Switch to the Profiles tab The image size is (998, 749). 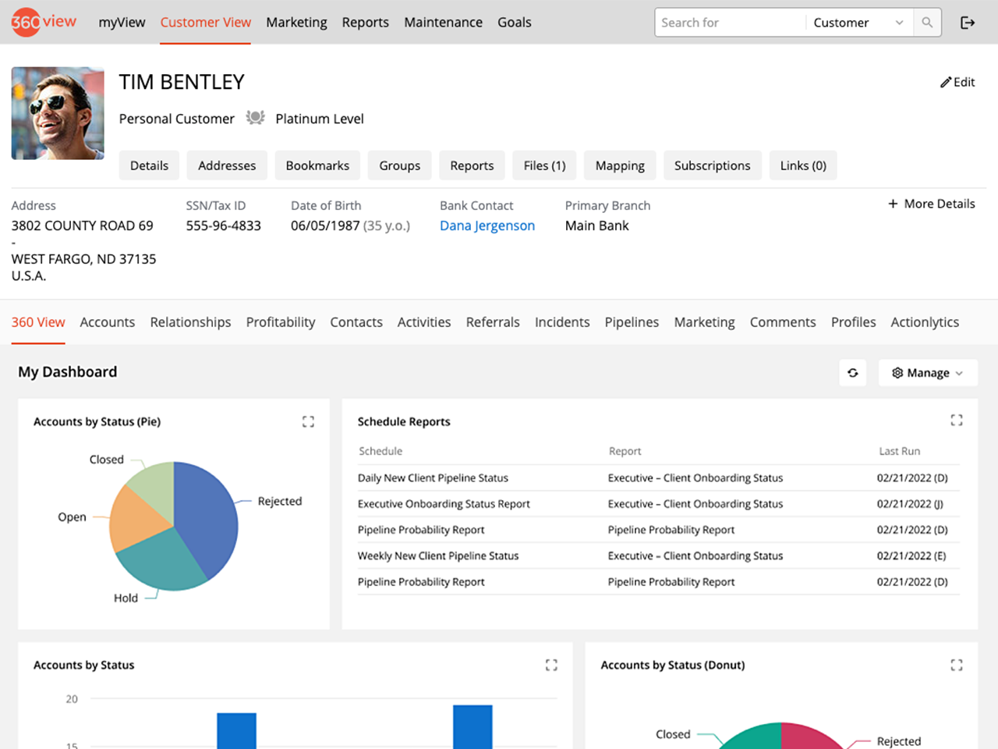pyautogui.click(x=853, y=322)
